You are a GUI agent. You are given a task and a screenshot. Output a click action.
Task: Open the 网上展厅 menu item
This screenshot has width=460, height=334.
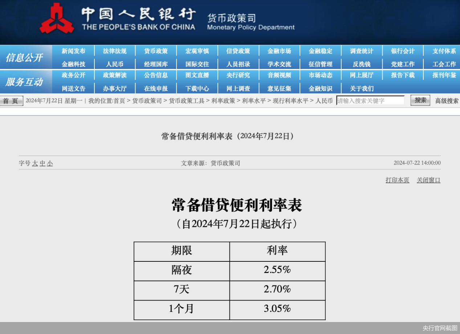(362, 75)
